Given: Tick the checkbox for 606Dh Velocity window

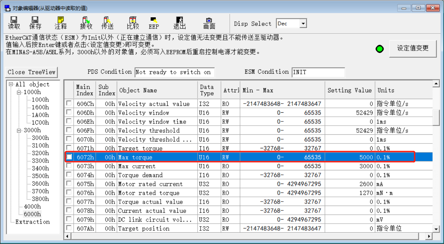Looking at the screenshot, I should point(69,112).
